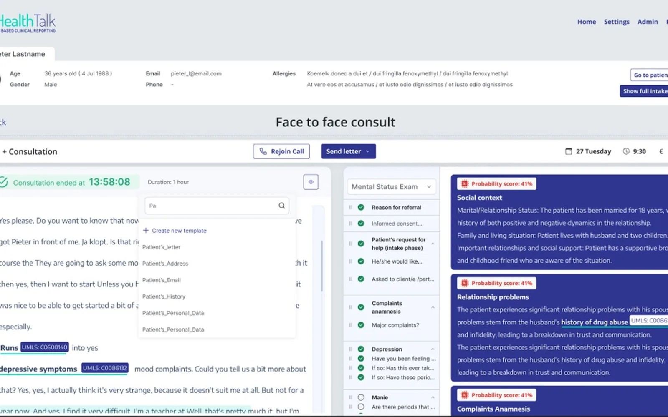Viewport: 668px width, 417px height.
Task: Open the Home menu item
Action: coord(587,22)
